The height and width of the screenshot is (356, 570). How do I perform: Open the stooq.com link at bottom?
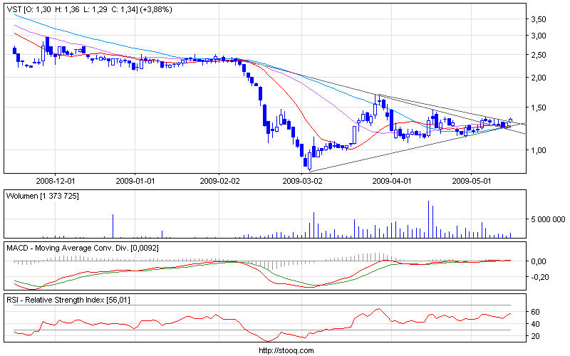[x=285, y=350]
